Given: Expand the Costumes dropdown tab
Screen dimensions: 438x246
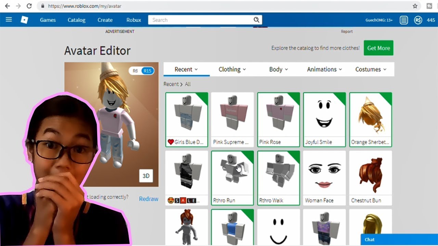Looking at the screenshot, I should coord(371,69).
